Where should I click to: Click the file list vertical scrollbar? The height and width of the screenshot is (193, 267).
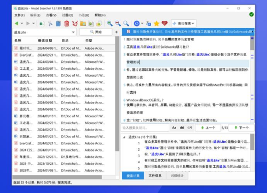point(117,94)
